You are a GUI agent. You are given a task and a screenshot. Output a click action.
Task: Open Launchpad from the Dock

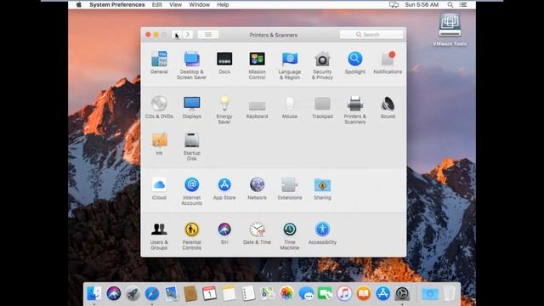tap(133, 293)
